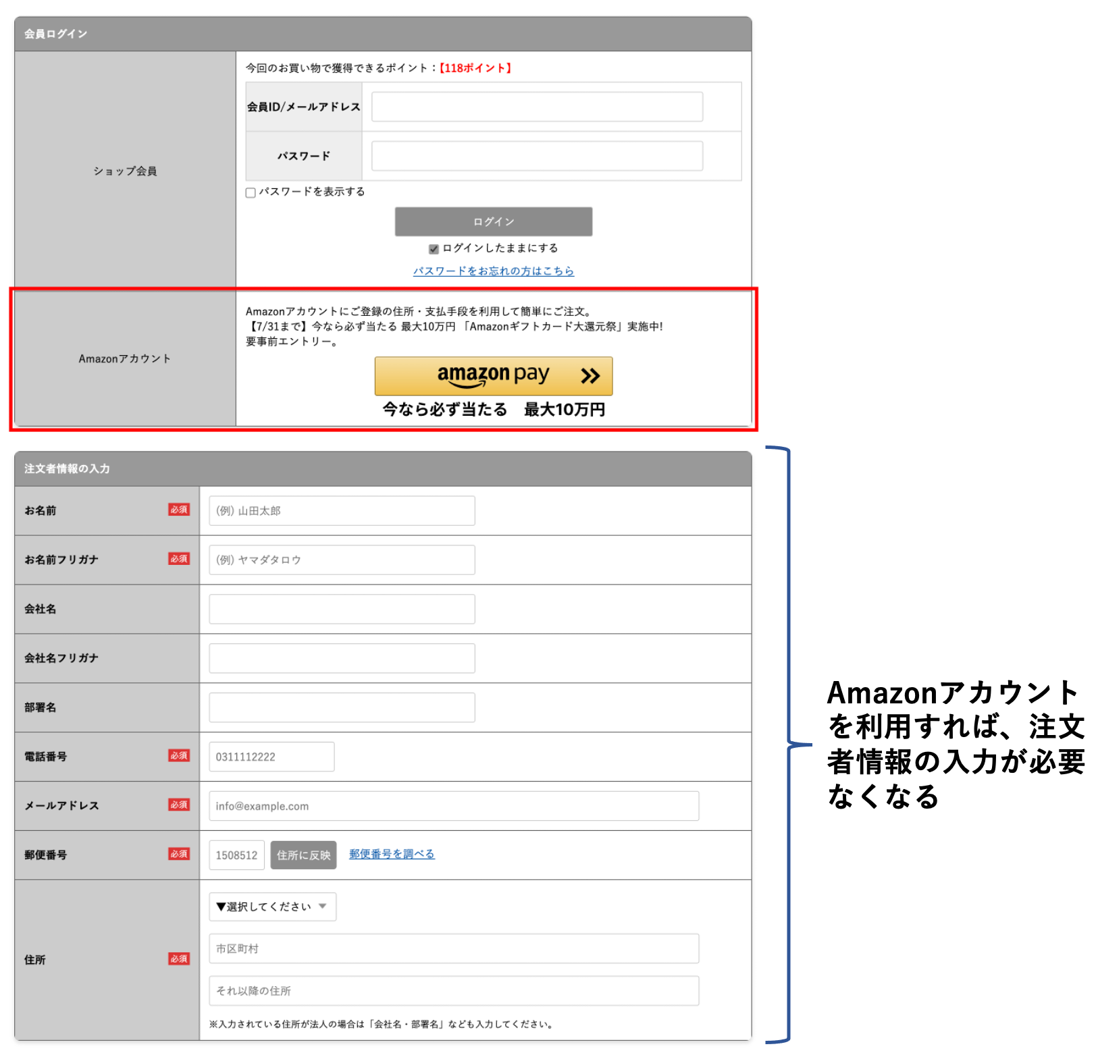Click the 会員ID/メールアドレス input field
The width and height of the screenshot is (1096, 1057).
537,107
